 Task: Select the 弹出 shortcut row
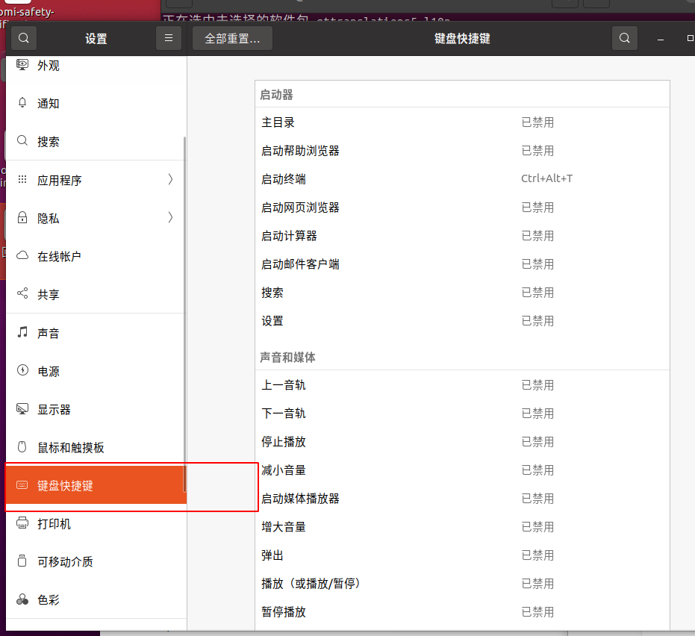pyautogui.click(x=462, y=555)
